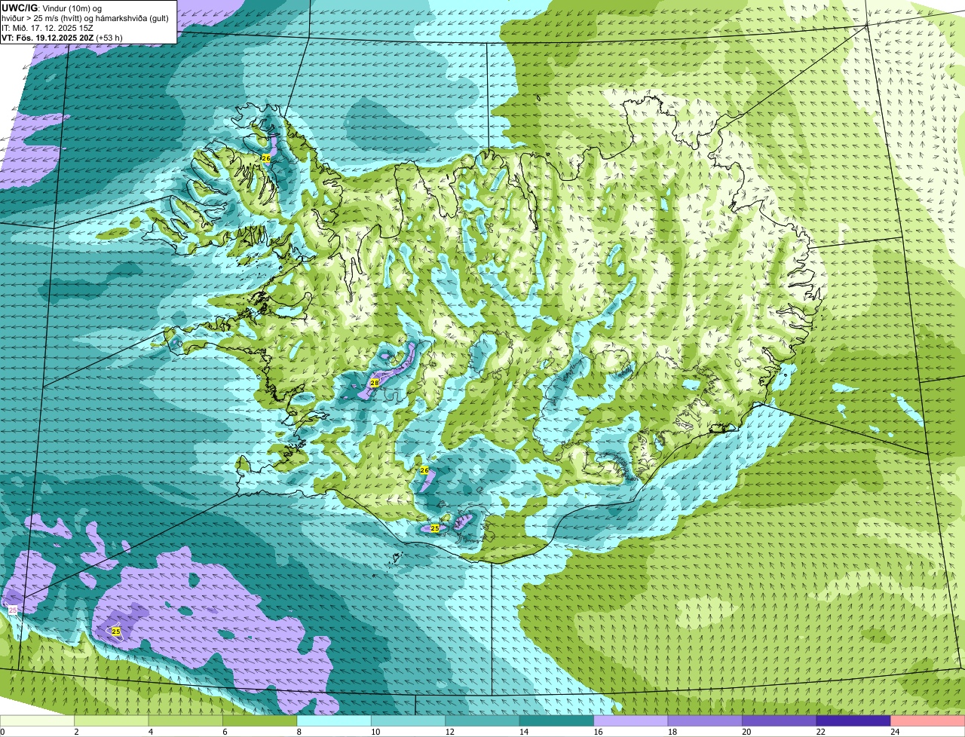Click the legend tick label "24"
This screenshot has width=965, height=737.
click(893, 732)
